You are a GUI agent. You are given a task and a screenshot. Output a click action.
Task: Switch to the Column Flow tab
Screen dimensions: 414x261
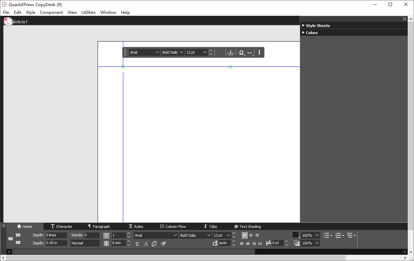pyautogui.click(x=173, y=227)
